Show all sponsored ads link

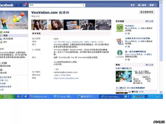point(149,65)
